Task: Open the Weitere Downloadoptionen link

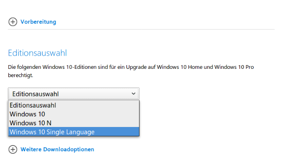Action: (x=57, y=149)
